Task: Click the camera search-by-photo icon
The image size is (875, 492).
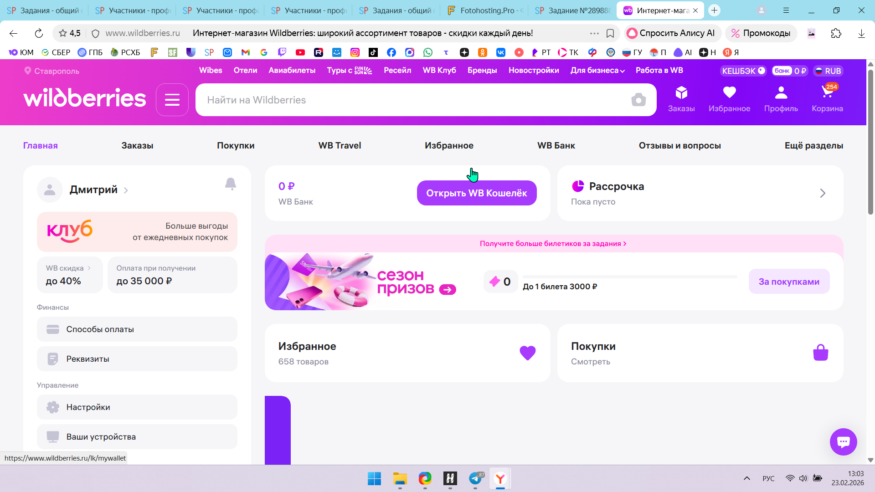Action: (x=638, y=100)
